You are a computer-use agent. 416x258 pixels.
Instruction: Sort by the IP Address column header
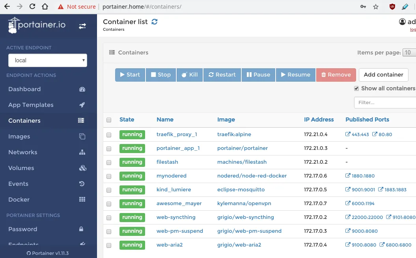pyautogui.click(x=319, y=120)
